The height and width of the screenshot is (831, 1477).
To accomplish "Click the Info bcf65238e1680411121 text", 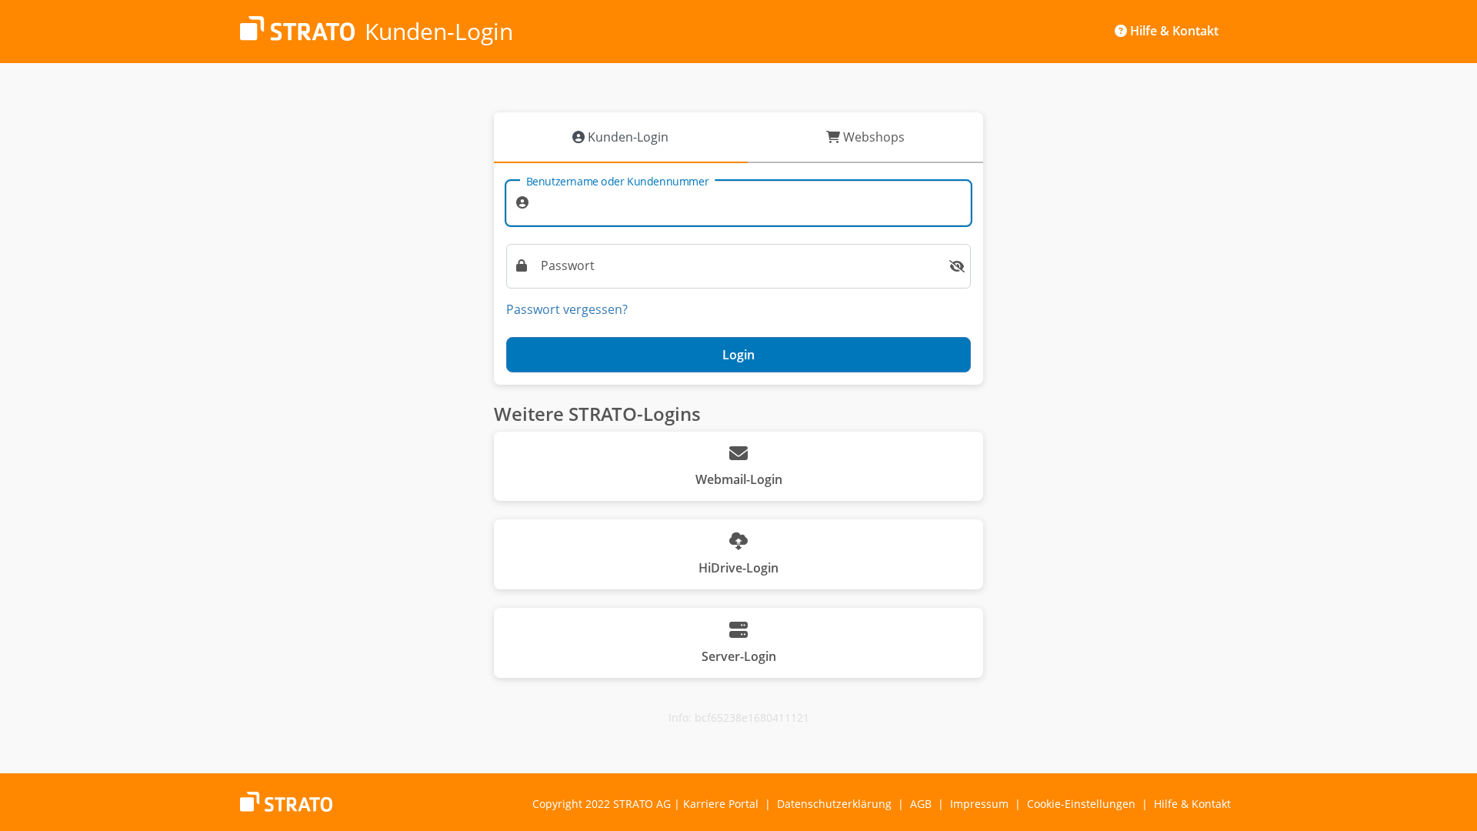I will (x=738, y=718).
